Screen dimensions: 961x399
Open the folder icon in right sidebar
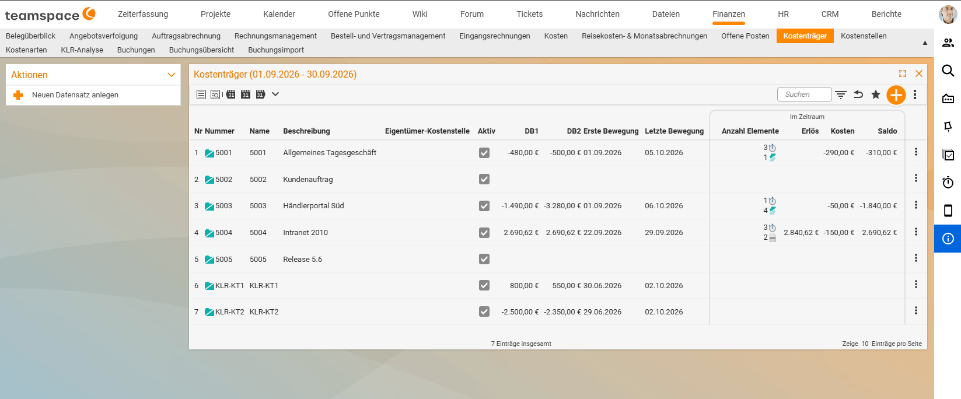point(948,99)
